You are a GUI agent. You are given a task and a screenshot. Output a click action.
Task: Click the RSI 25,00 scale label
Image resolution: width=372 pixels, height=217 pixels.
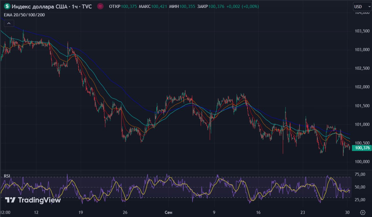click(360, 200)
